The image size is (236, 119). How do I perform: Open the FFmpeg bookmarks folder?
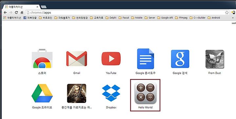pyautogui.click(x=181, y=18)
